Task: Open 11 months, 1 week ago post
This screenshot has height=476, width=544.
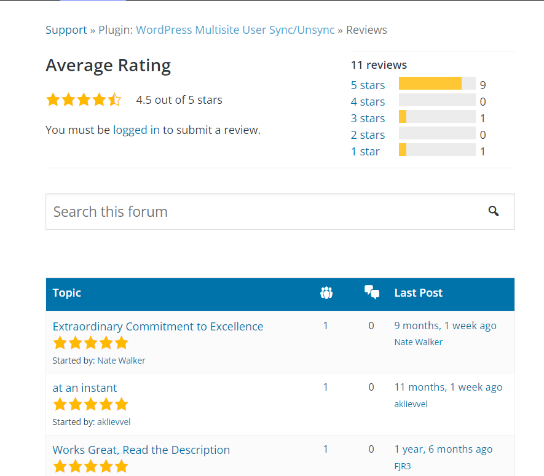Action: click(448, 387)
